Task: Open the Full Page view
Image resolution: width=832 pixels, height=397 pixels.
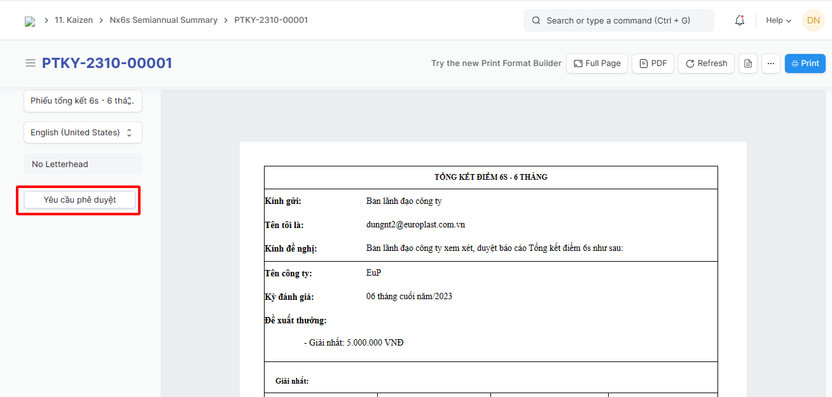Action: [597, 64]
